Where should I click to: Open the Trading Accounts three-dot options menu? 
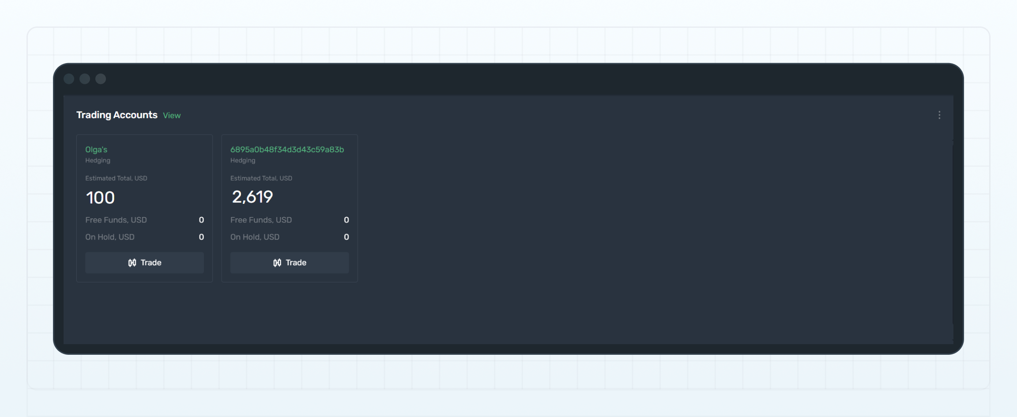[939, 115]
